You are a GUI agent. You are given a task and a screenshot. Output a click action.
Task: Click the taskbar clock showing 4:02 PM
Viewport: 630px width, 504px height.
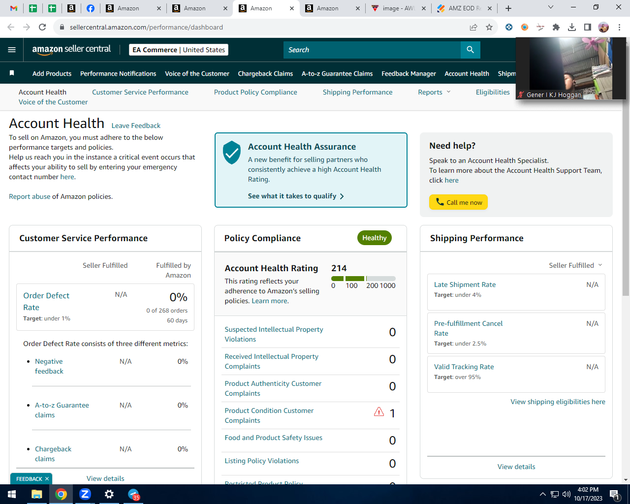588,494
